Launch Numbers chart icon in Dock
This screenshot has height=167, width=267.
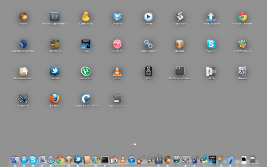(x=203, y=160)
